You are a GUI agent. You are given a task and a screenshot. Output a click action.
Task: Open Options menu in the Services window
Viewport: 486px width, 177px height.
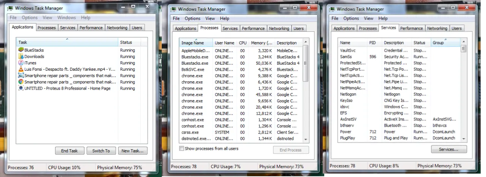(x=351, y=18)
